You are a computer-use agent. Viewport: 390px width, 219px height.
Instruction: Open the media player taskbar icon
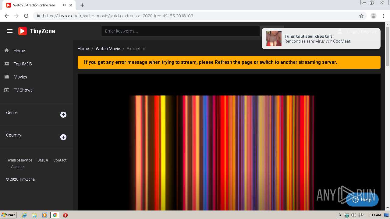45,215
